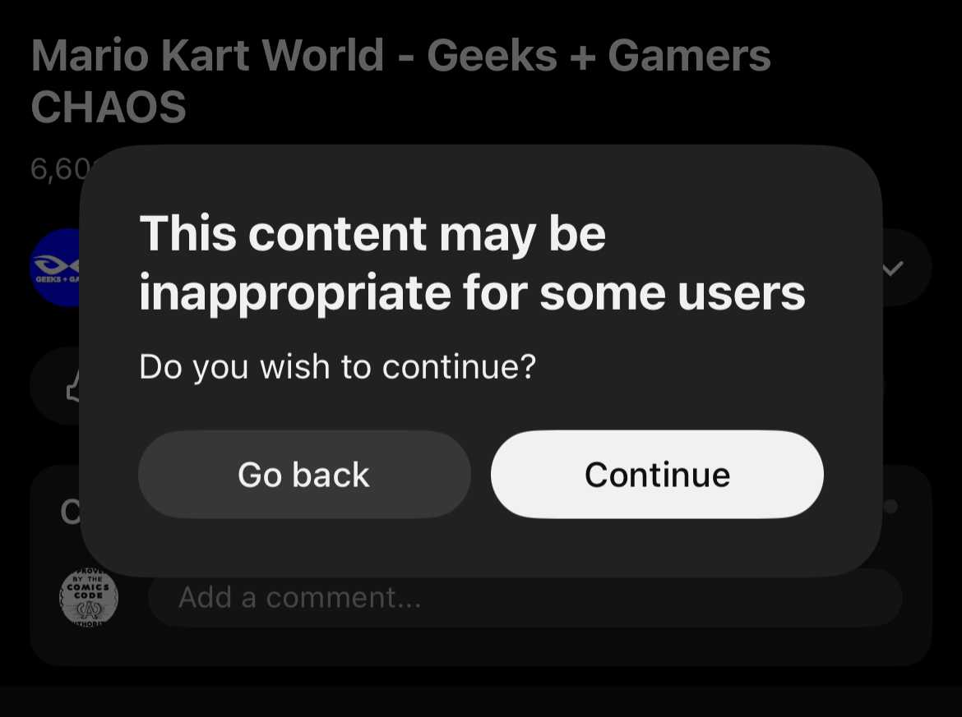Tap the thumbs-up like icon
The width and height of the screenshot is (962, 717).
tap(73, 386)
